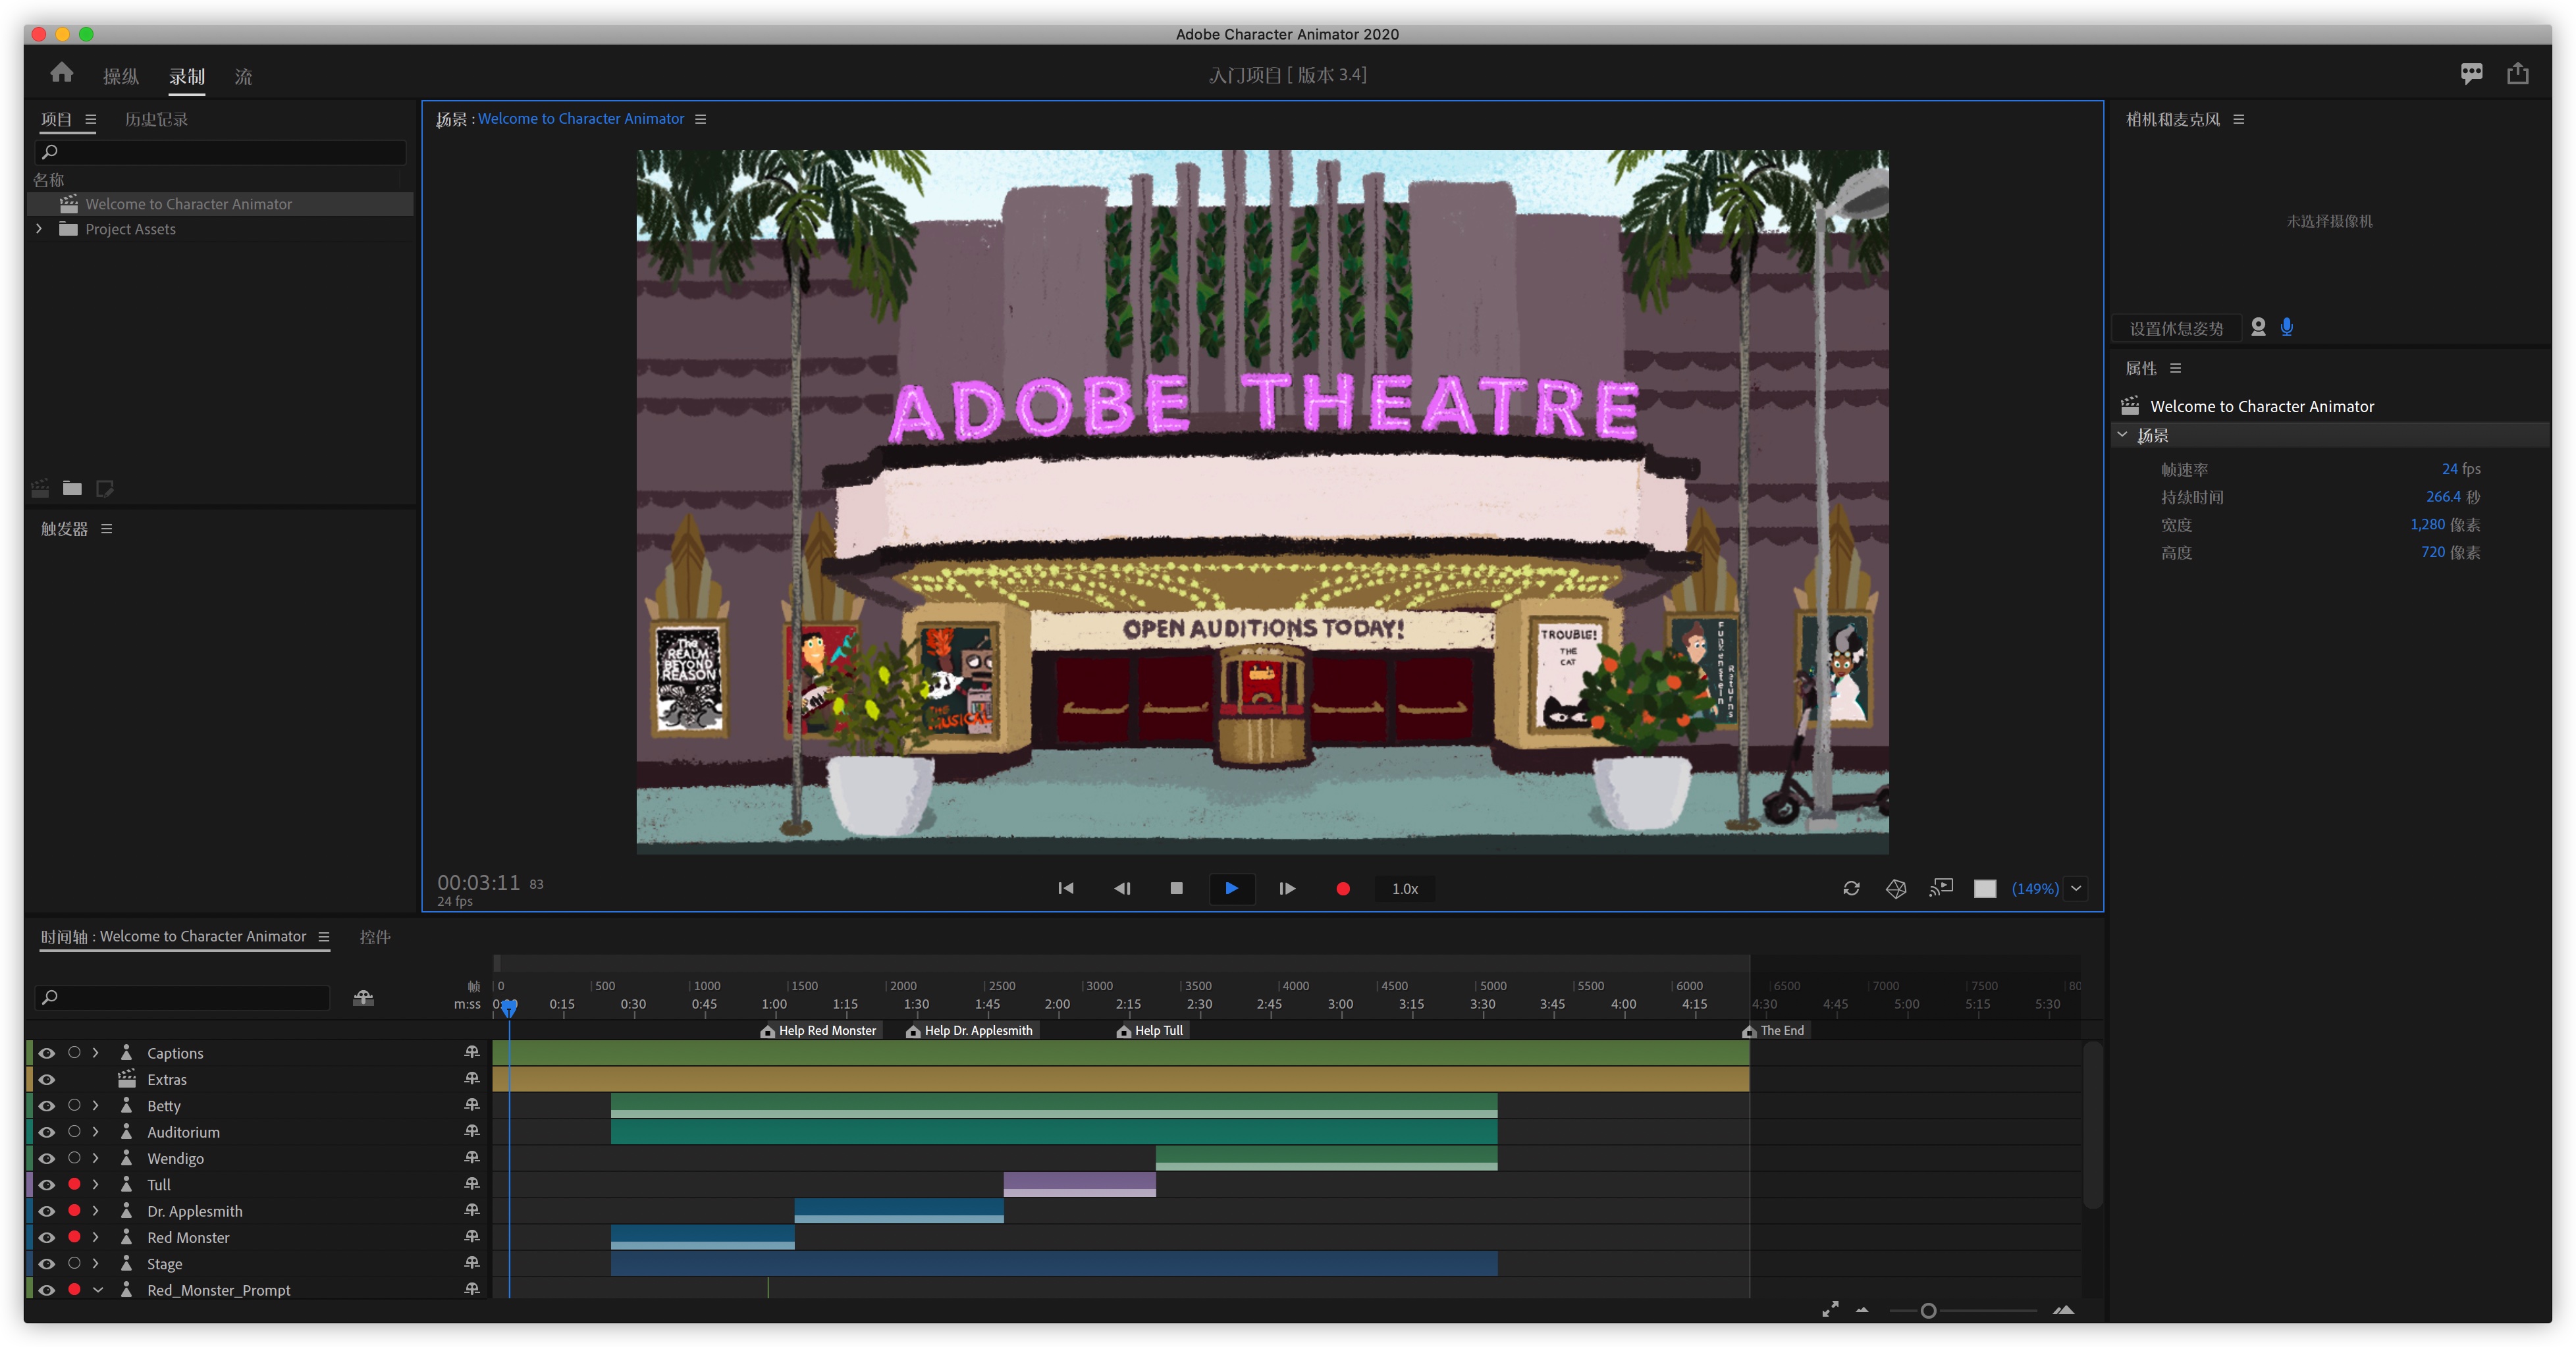This screenshot has height=1347, width=2576.
Task: Open the Properties panel menu icon
Action: pyautogui.click(x=2175, y=368)
